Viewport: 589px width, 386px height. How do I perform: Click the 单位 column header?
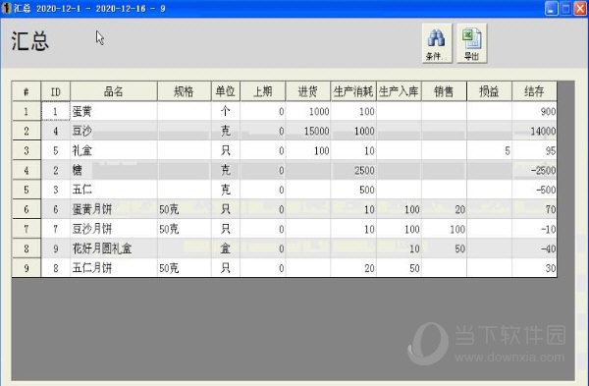tap(226, 91)
